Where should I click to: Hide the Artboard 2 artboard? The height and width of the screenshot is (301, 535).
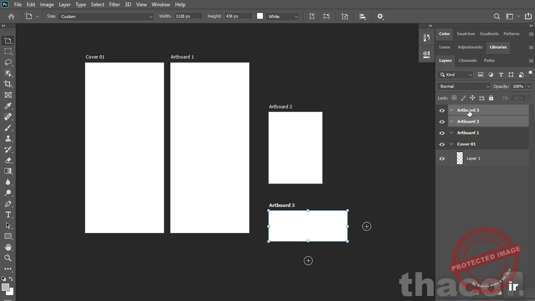[x=442, y=121]
